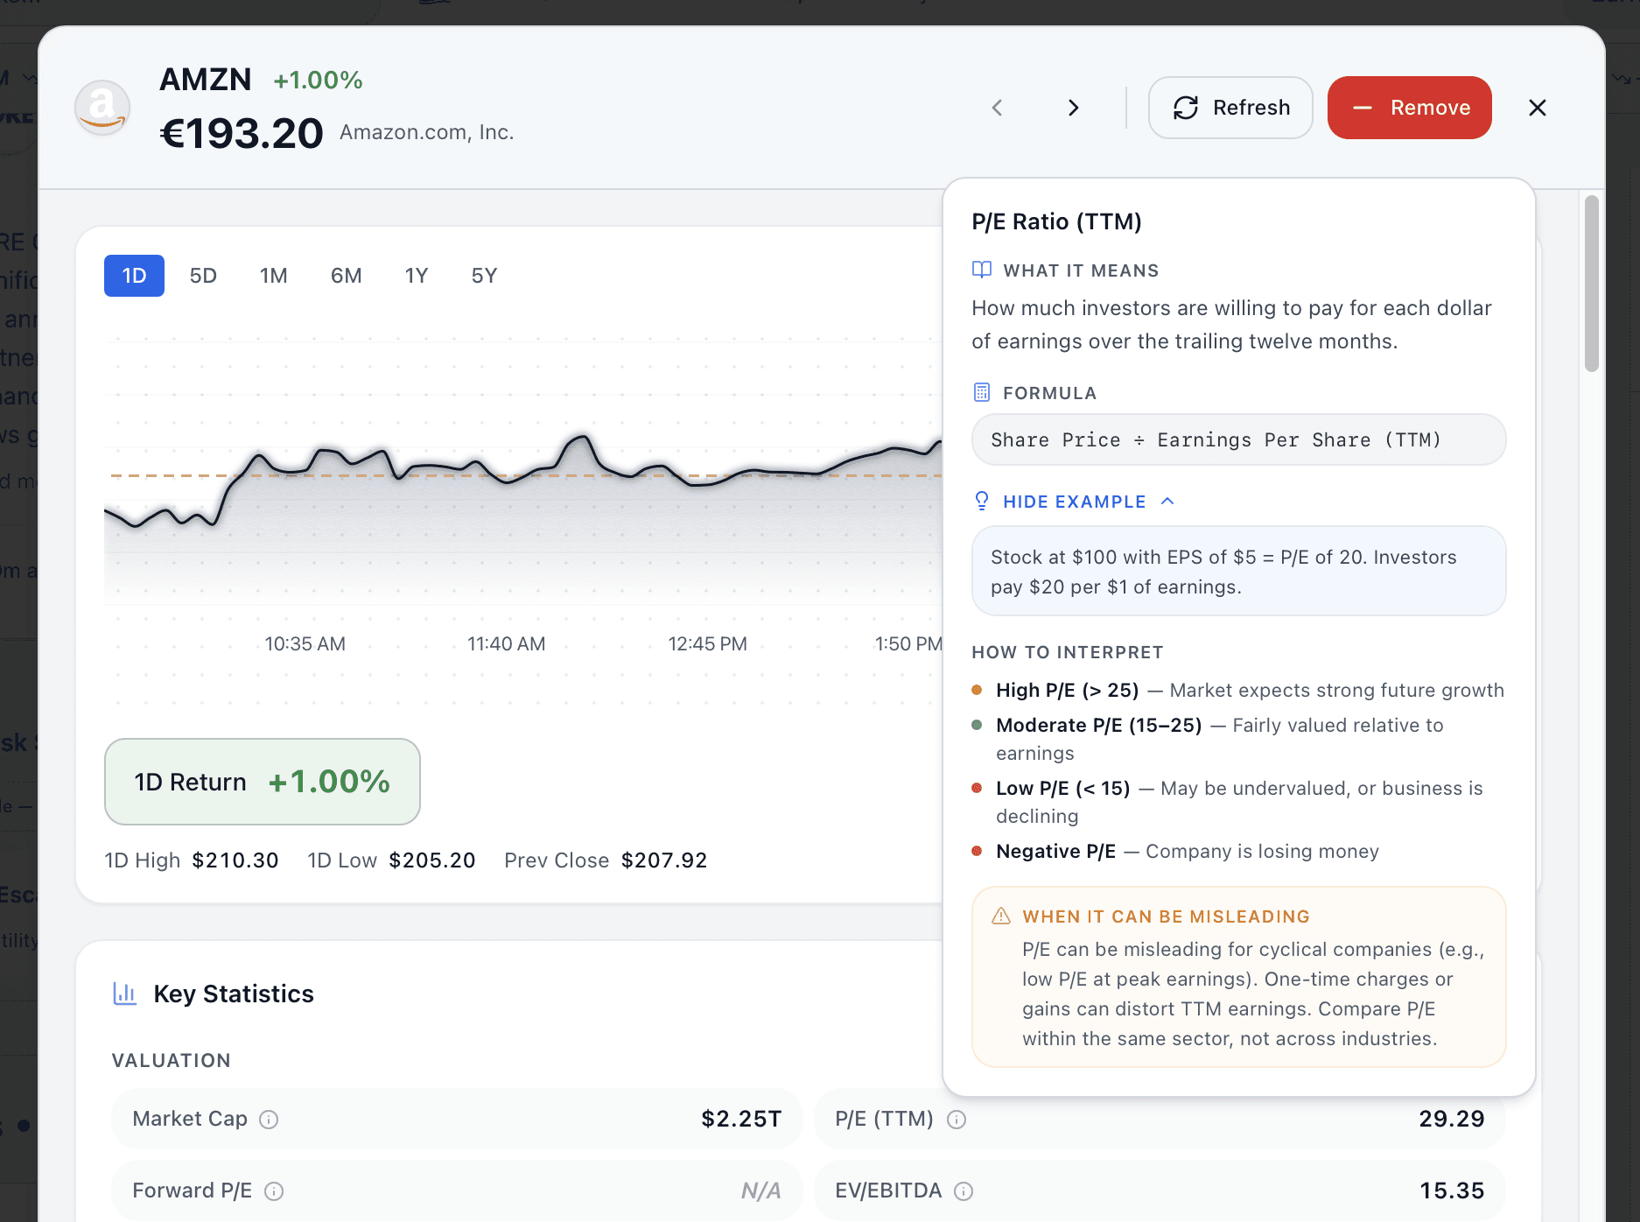Go to the previous stock with left chevron
The width and height of the screenshot is (1640, 1222).
(997, 108)
